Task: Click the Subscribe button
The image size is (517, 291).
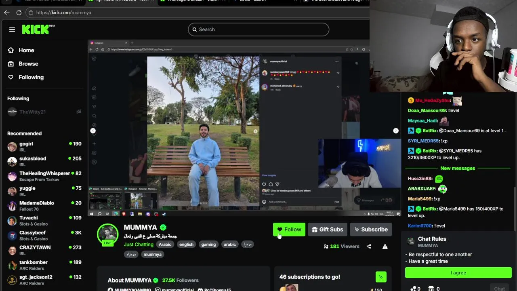Action: 371,230
